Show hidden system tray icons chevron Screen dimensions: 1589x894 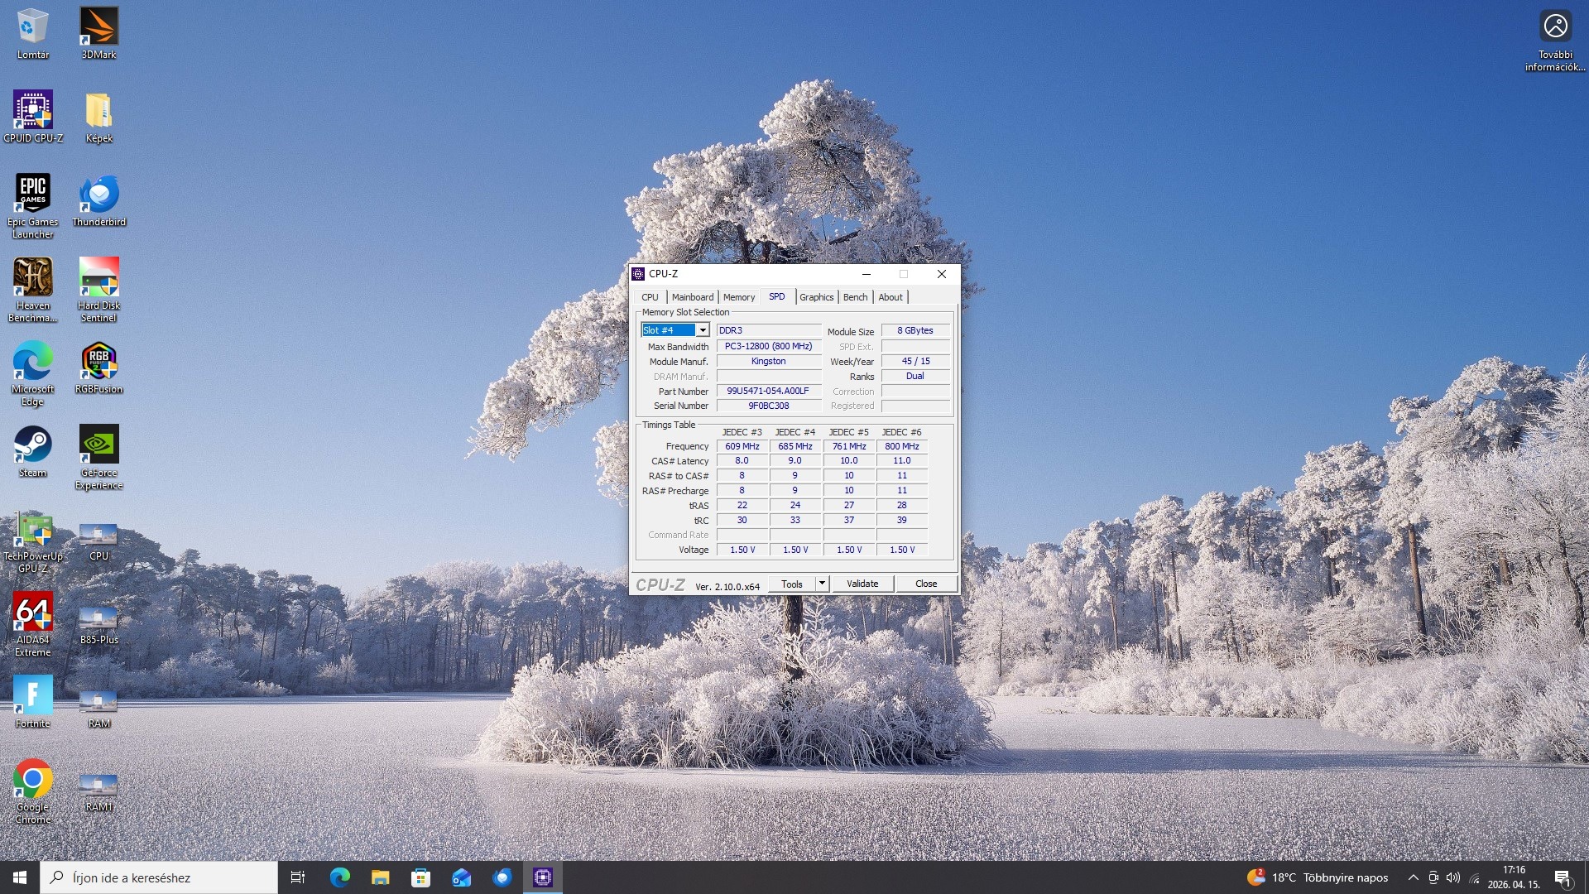1413,877
